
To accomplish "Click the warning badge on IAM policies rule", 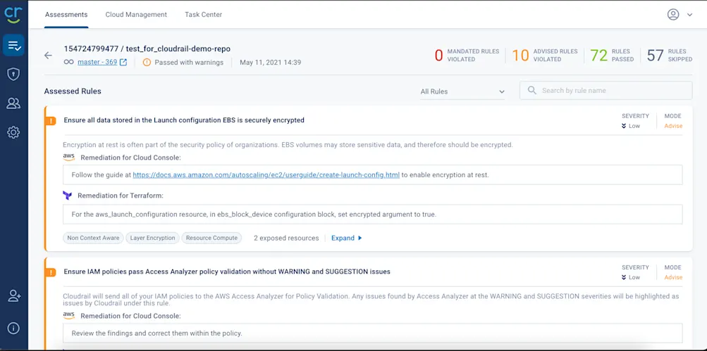I will (x=51, y=272).
